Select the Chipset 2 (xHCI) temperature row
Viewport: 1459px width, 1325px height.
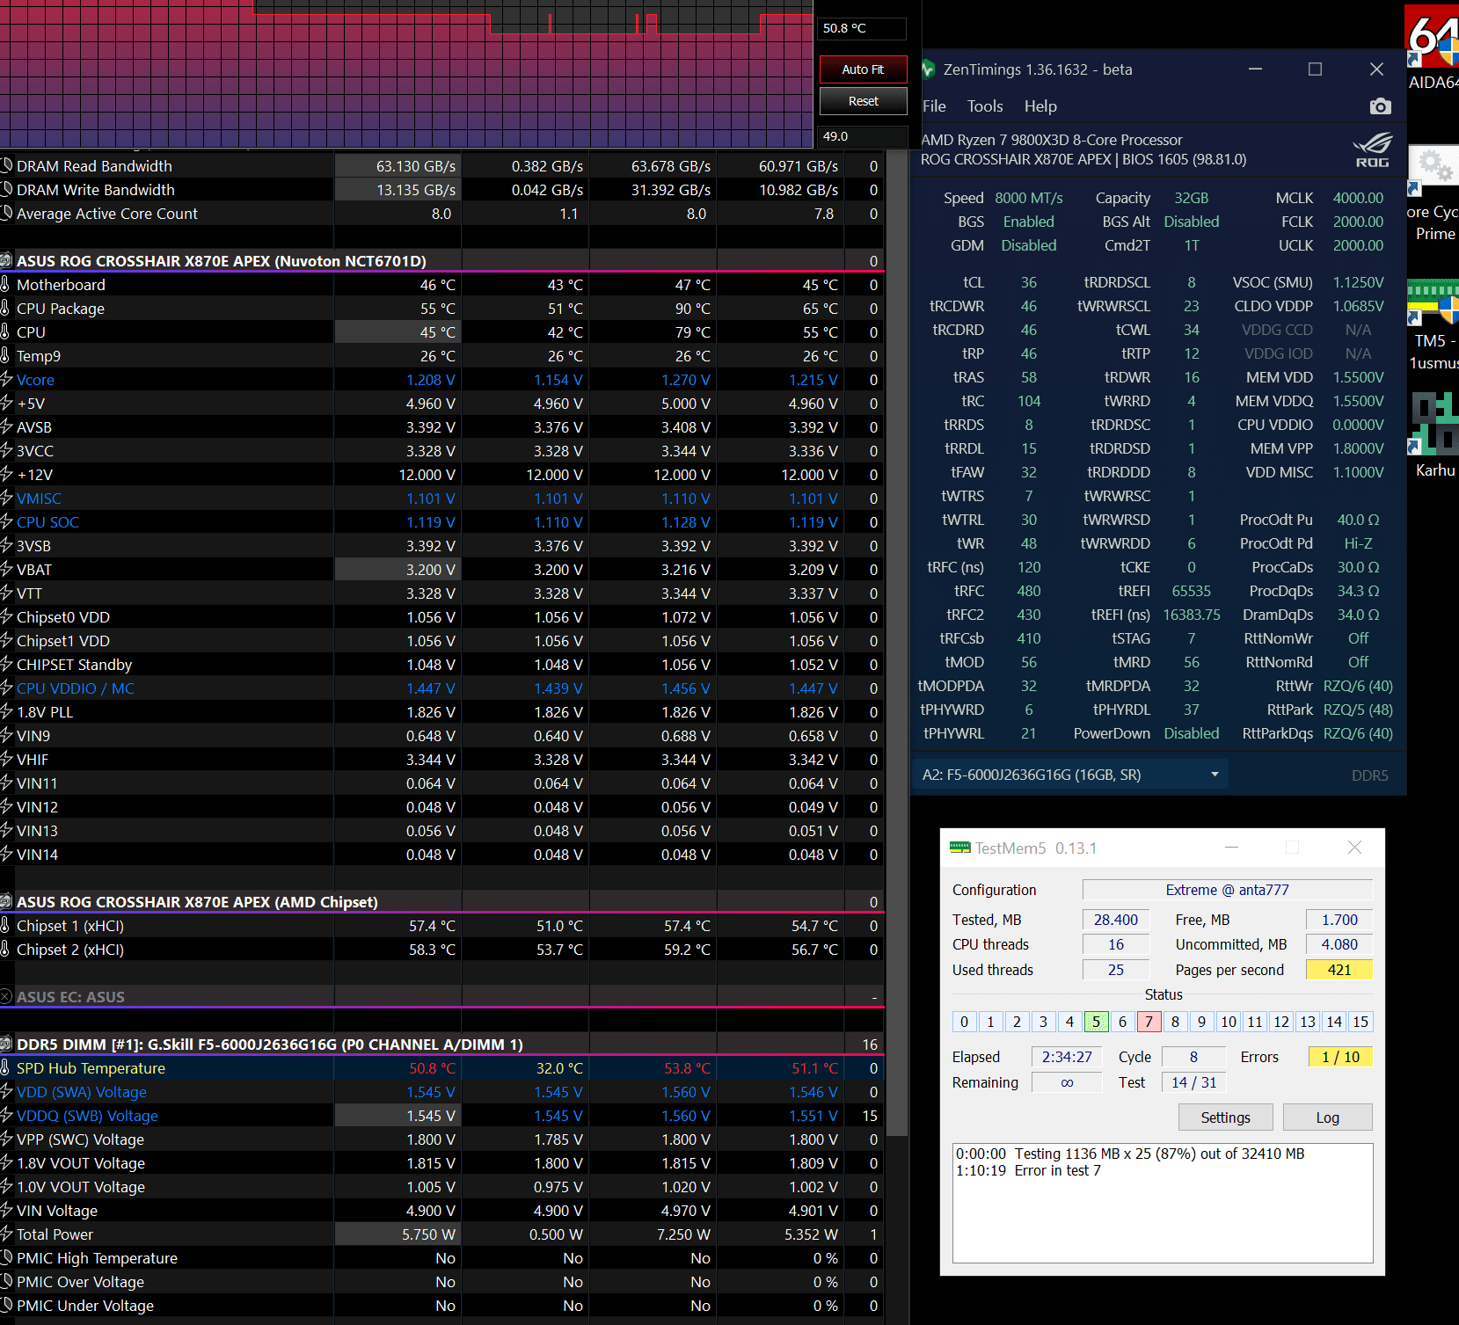click(441, 950)
